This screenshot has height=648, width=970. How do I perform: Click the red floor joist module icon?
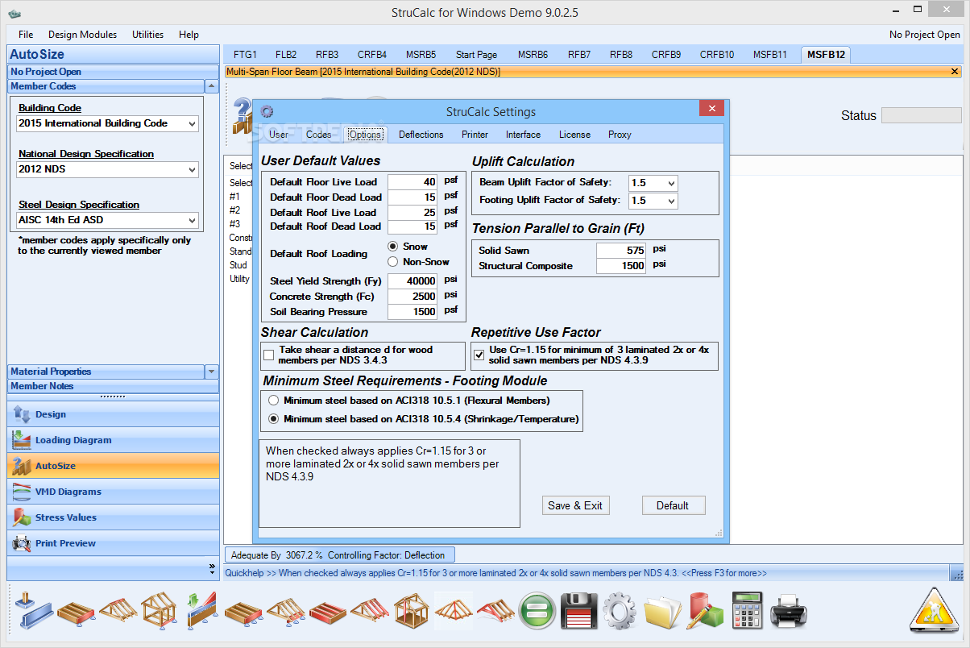point(328,611)
